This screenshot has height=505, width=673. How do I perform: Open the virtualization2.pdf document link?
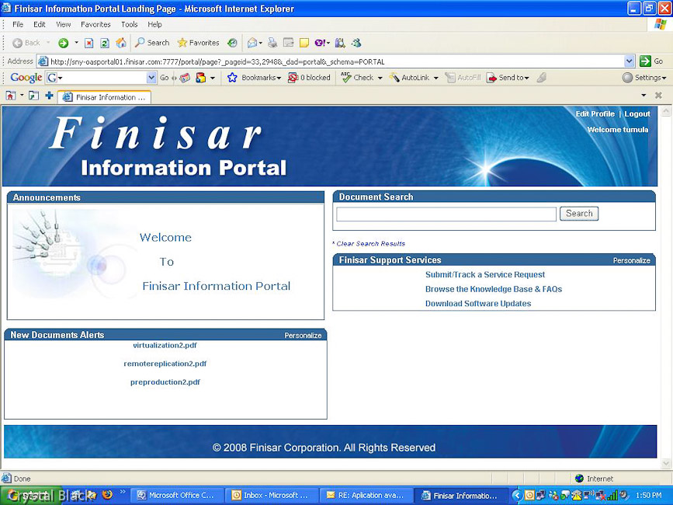[x=165, y=345]
